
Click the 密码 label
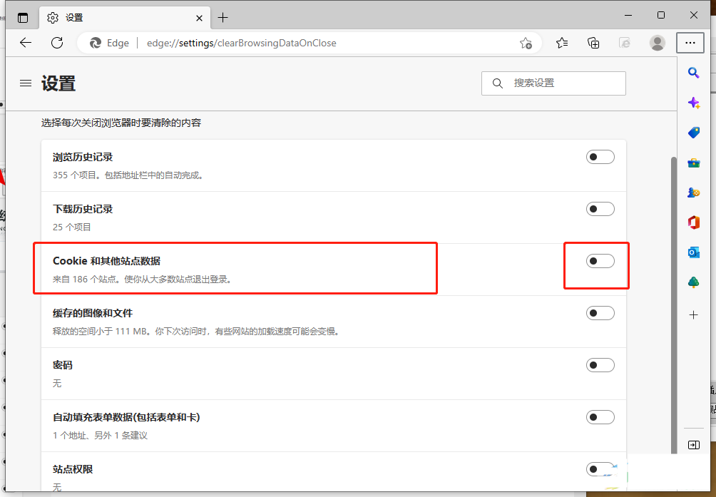point(63,365)
